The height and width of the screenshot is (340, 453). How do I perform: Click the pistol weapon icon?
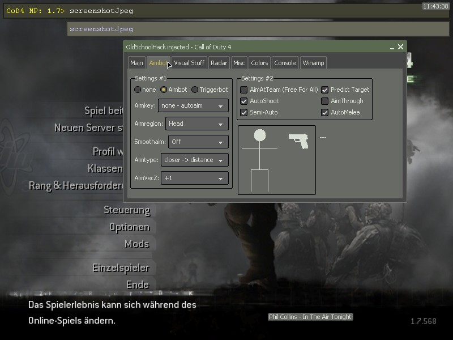[298, 141]
